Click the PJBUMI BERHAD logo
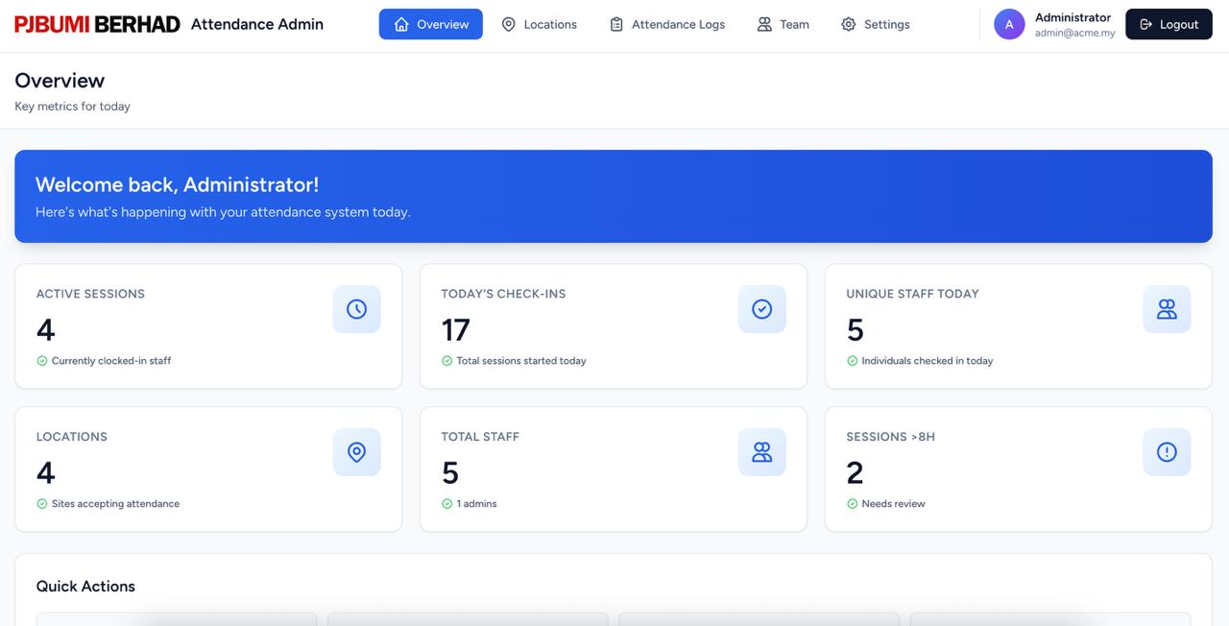 97,24
